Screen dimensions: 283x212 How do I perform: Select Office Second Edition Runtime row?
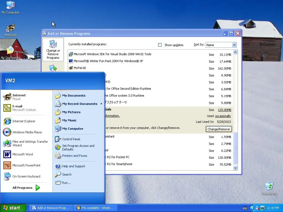169,89
